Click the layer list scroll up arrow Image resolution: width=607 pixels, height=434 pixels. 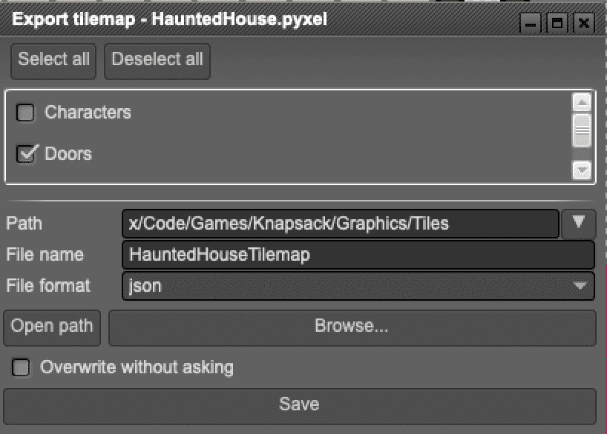tap(582, 103)
